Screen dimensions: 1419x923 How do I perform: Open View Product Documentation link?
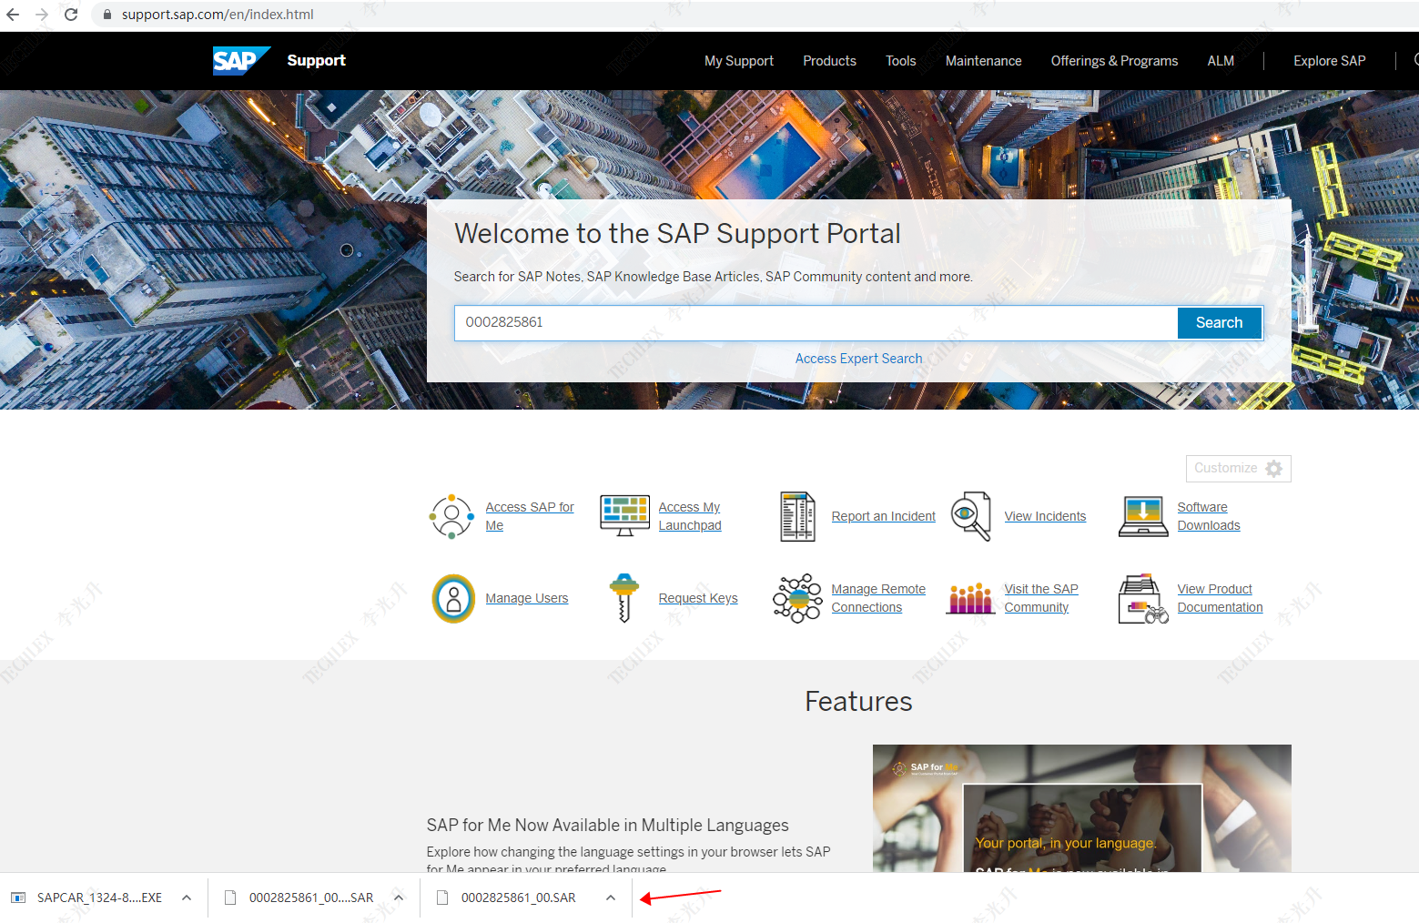pos(1220,598)
